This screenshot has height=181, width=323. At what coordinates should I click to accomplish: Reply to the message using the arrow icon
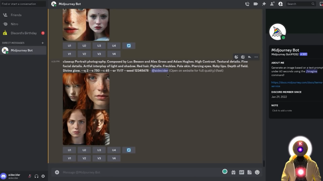pyautogui.click(x=250, y=57)
